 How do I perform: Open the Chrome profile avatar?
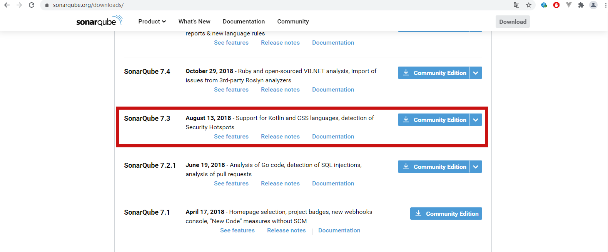(x=593, y=5)
